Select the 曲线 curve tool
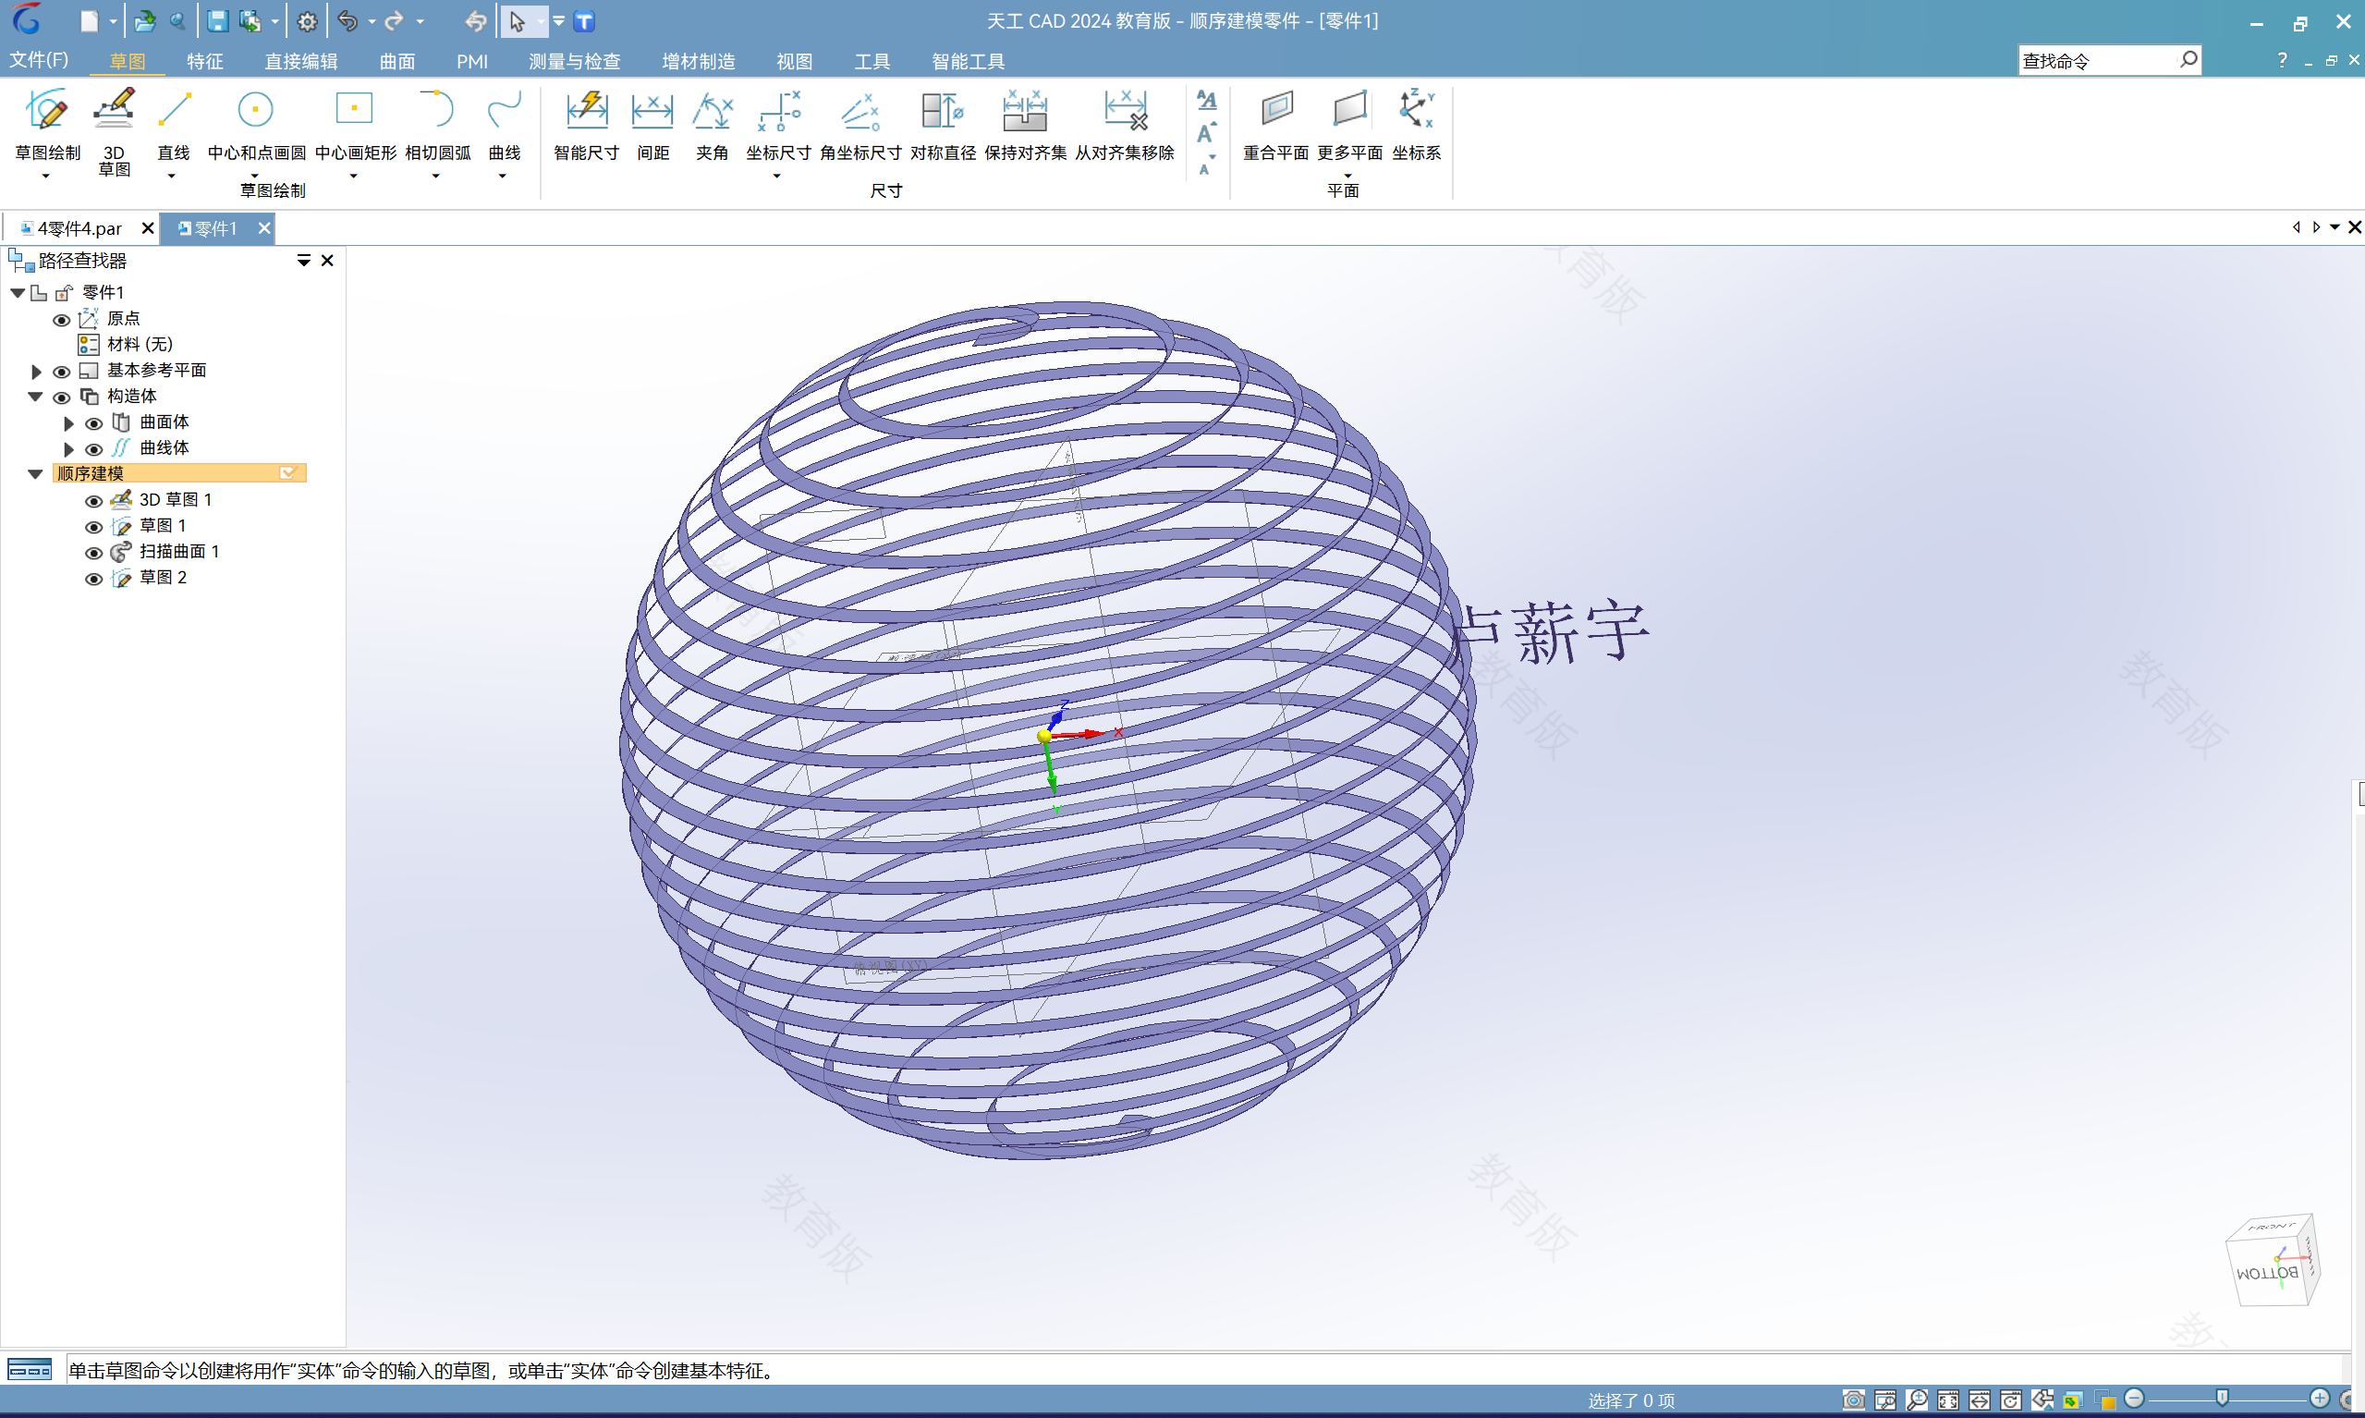This screenshot has height=1418, width=2365. [504, 125]
